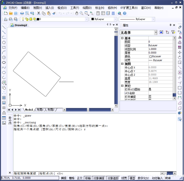Switch to the 布局1 layout tab
The image size is (184, 181).
pos(40,110)
